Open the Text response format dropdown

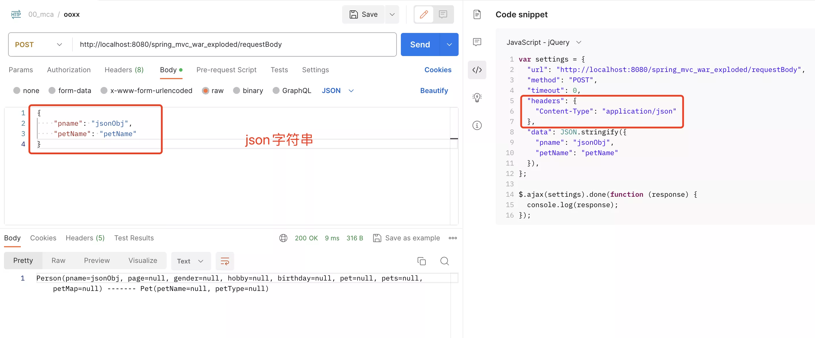tap(191, 261)
